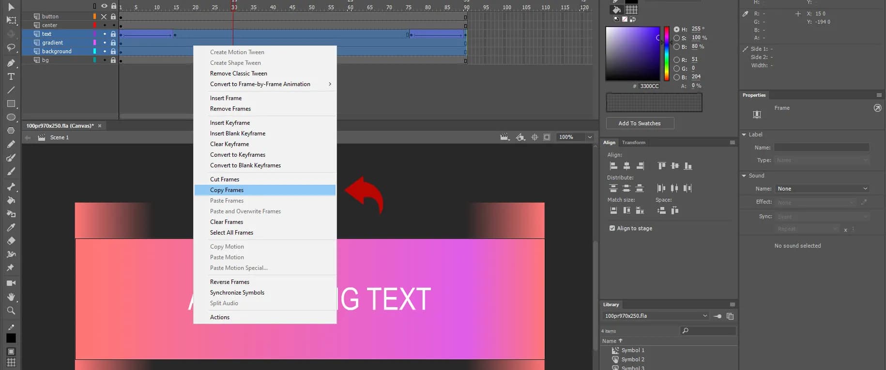Image resolution: width=886 pixels, height=370 pixels.
Task: Click align horizontal center icon
Action: click(x=626, y=166)
